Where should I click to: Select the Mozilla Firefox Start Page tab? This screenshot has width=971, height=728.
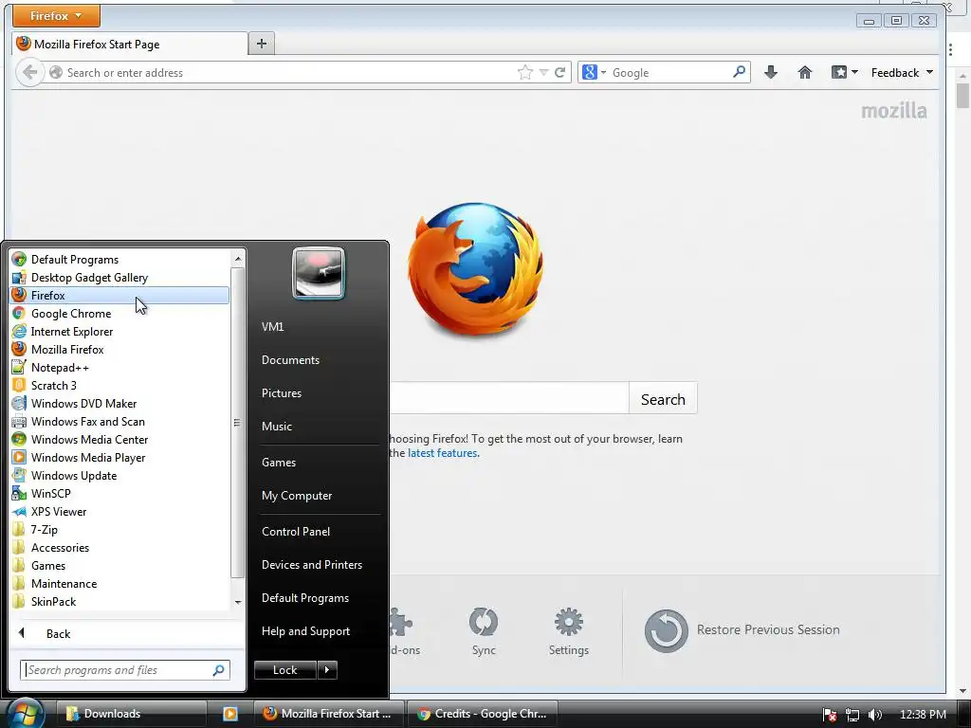(130, 44)
